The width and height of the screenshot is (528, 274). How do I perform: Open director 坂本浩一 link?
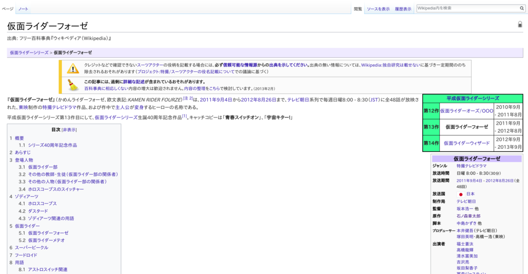[x=465, y=209]
